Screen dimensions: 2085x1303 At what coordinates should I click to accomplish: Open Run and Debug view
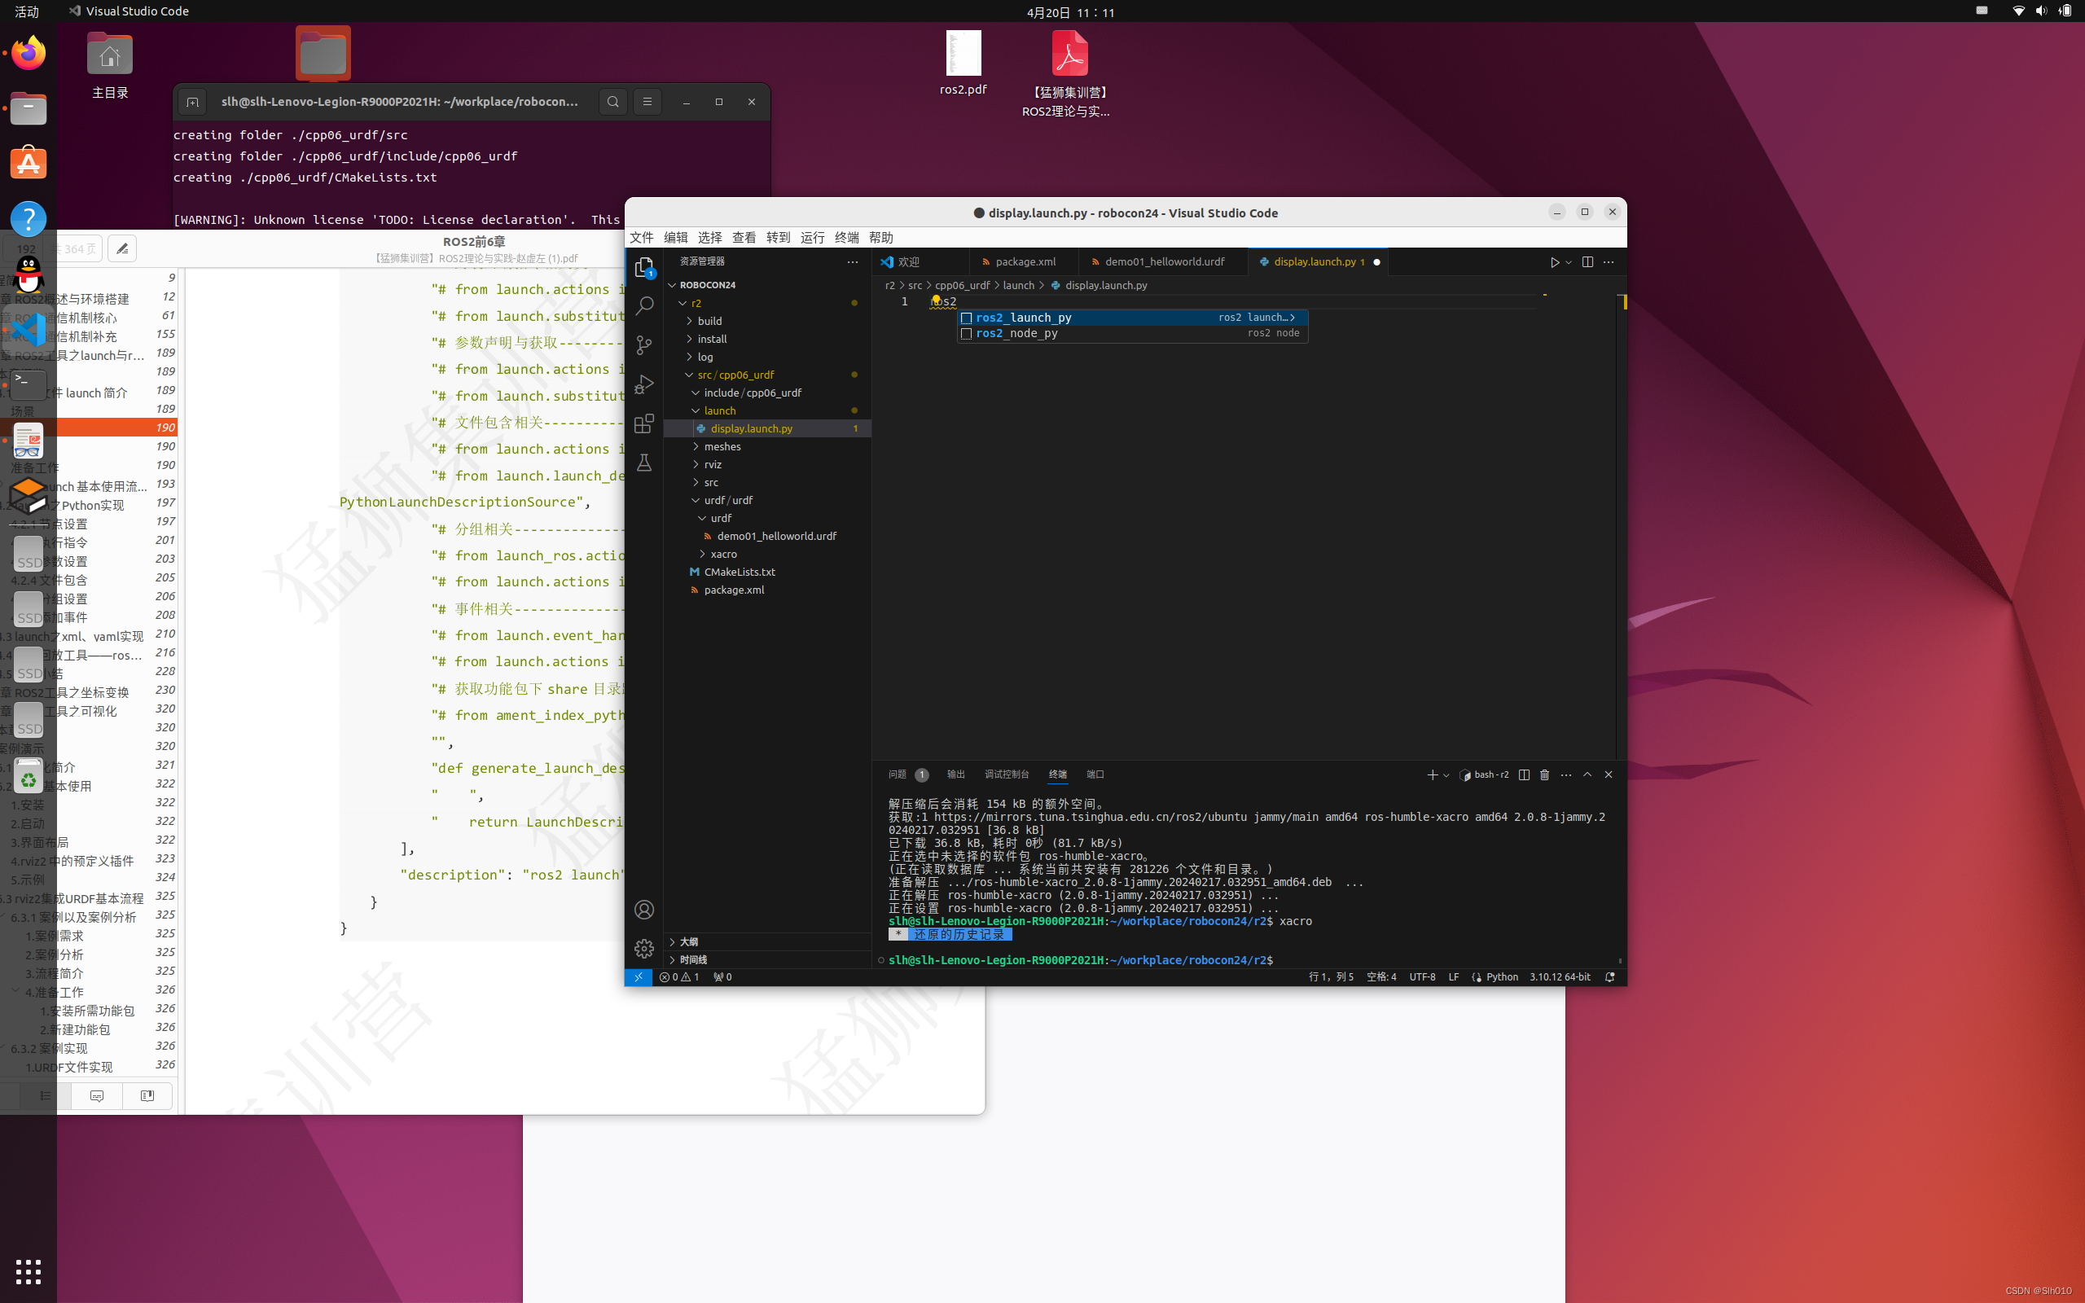pyautogui.click(x=643, y=384)
